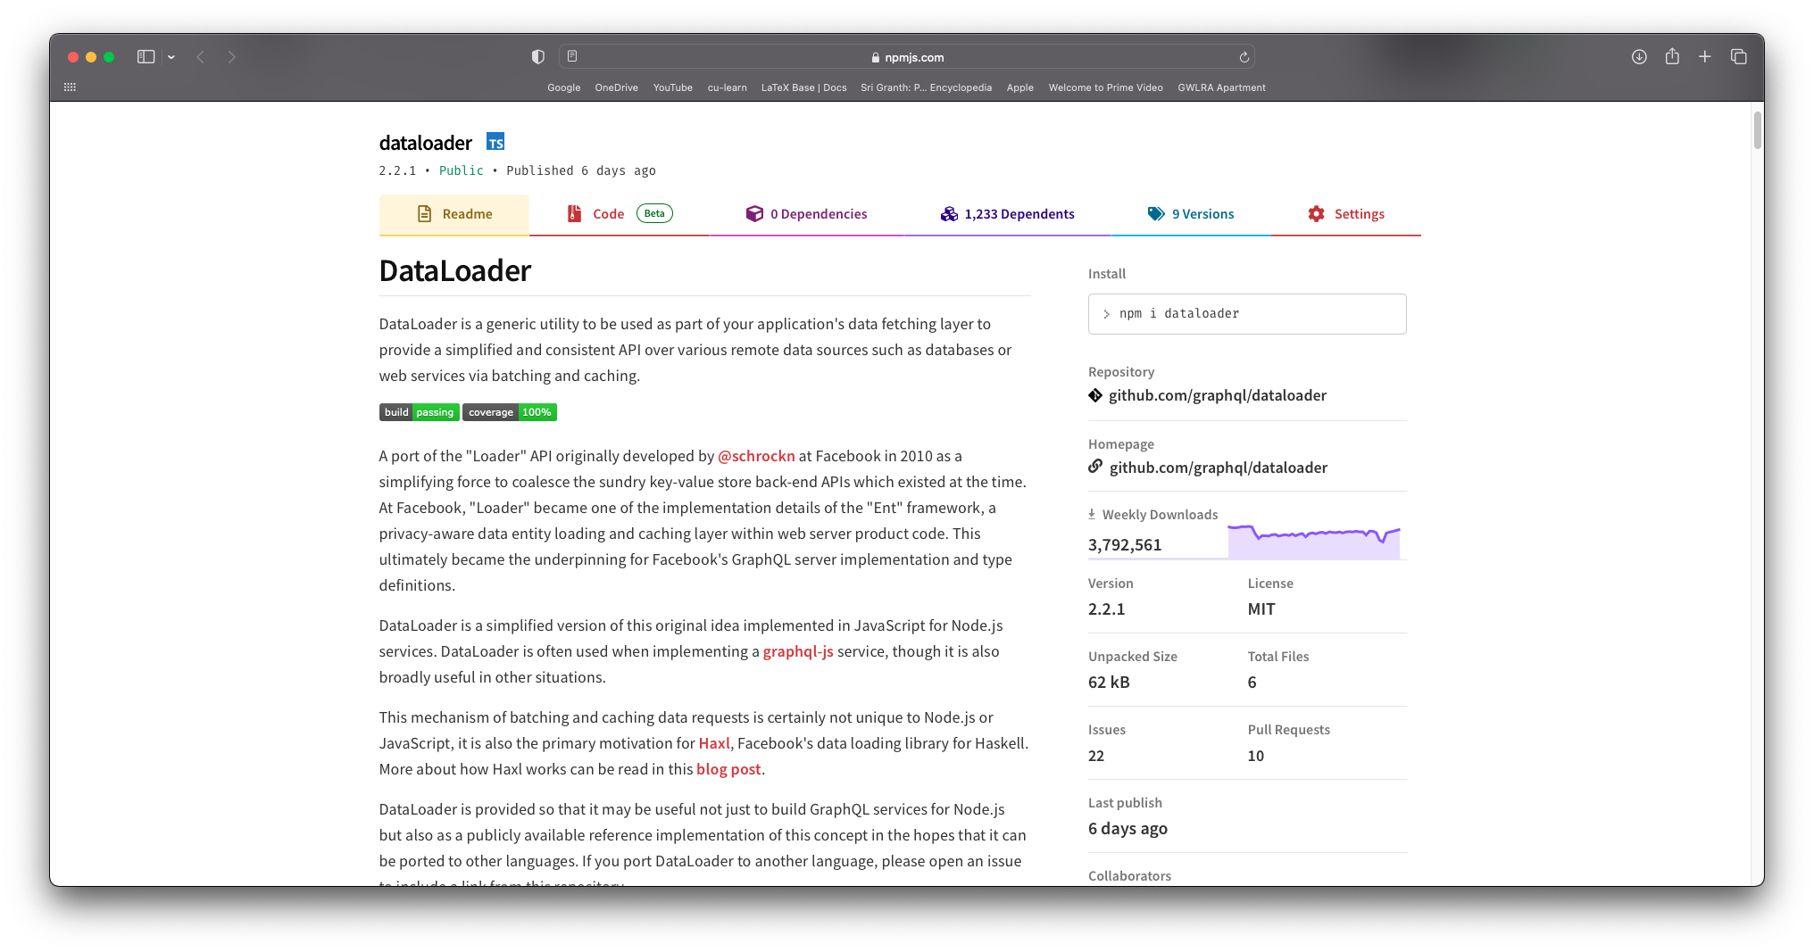The height and width of the screenshot is (952, 1814).
Task: Open Reader view icon in address bar
Action: pos(572,56)
